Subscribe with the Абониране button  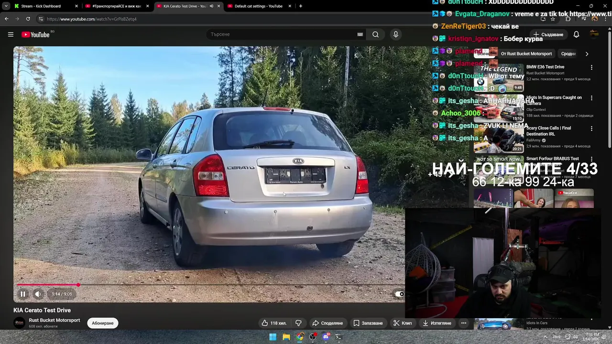coord(103,323)
